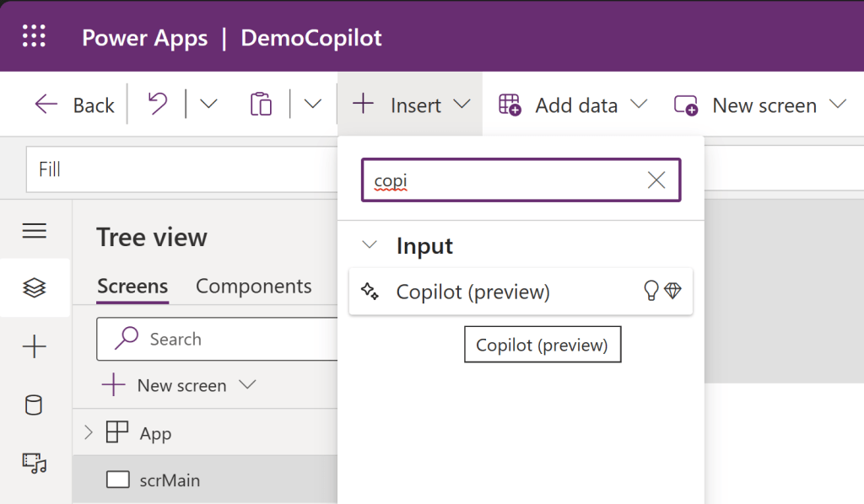Open the Media icon in sidebar
Viewport: 864px width, 504px height.
point(35,462)
